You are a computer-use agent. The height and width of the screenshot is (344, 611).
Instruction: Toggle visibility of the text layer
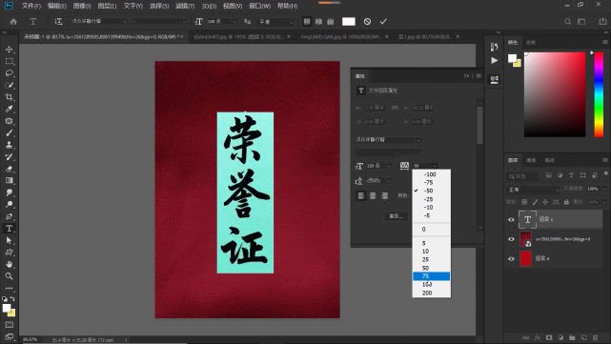point(511,219)
